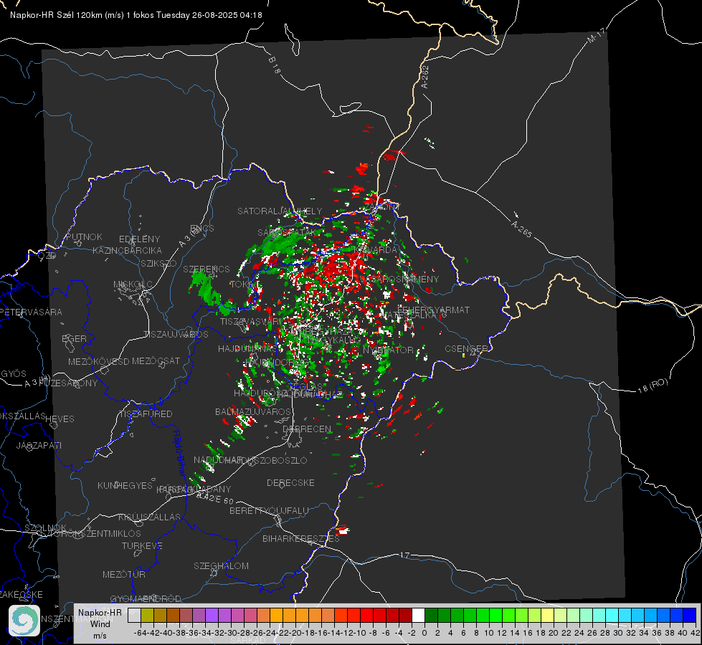Click the A-265 road label
The height and width of the screenshot is (645, 702).
pyautogui.click(x=521, y=229)
